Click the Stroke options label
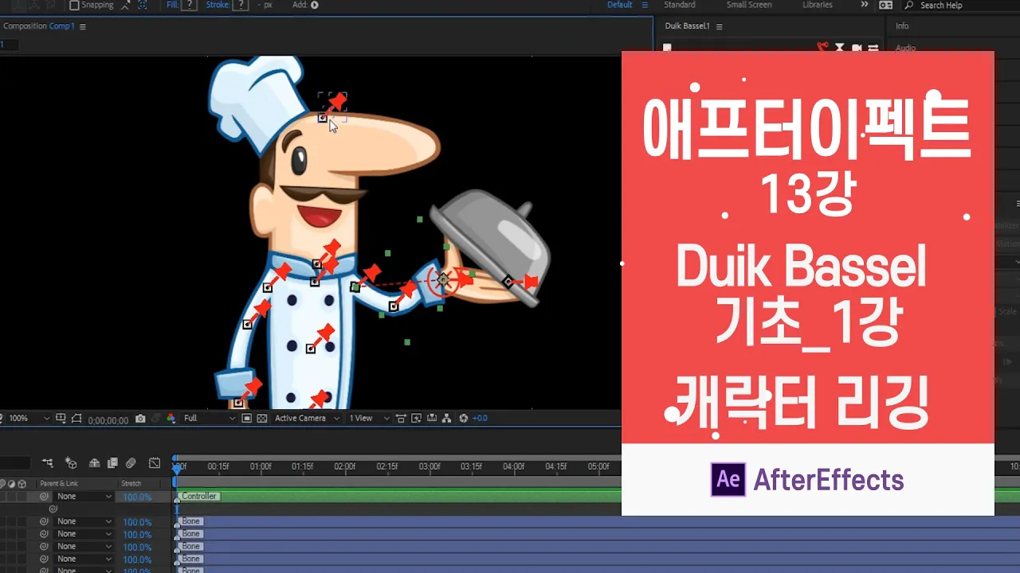Screen dimensions: 1020x573 (218, 5)
